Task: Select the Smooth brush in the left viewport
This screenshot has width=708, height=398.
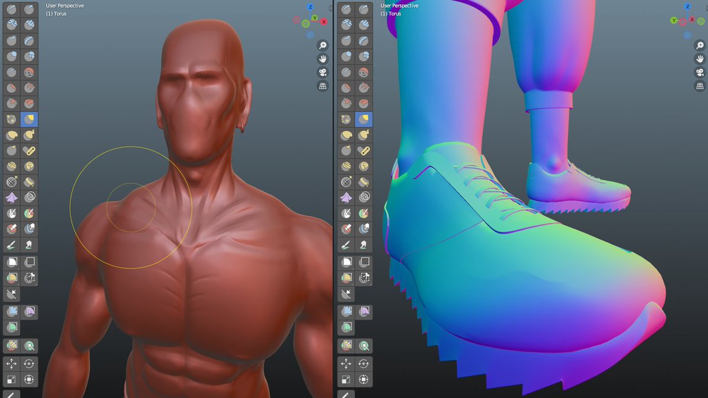Action: click(29, 73)
